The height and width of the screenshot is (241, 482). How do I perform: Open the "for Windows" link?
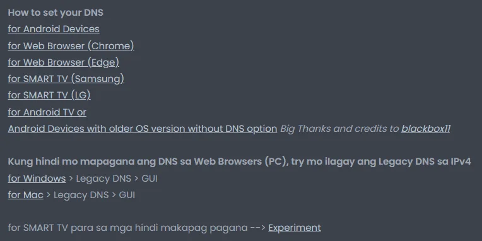37,179
